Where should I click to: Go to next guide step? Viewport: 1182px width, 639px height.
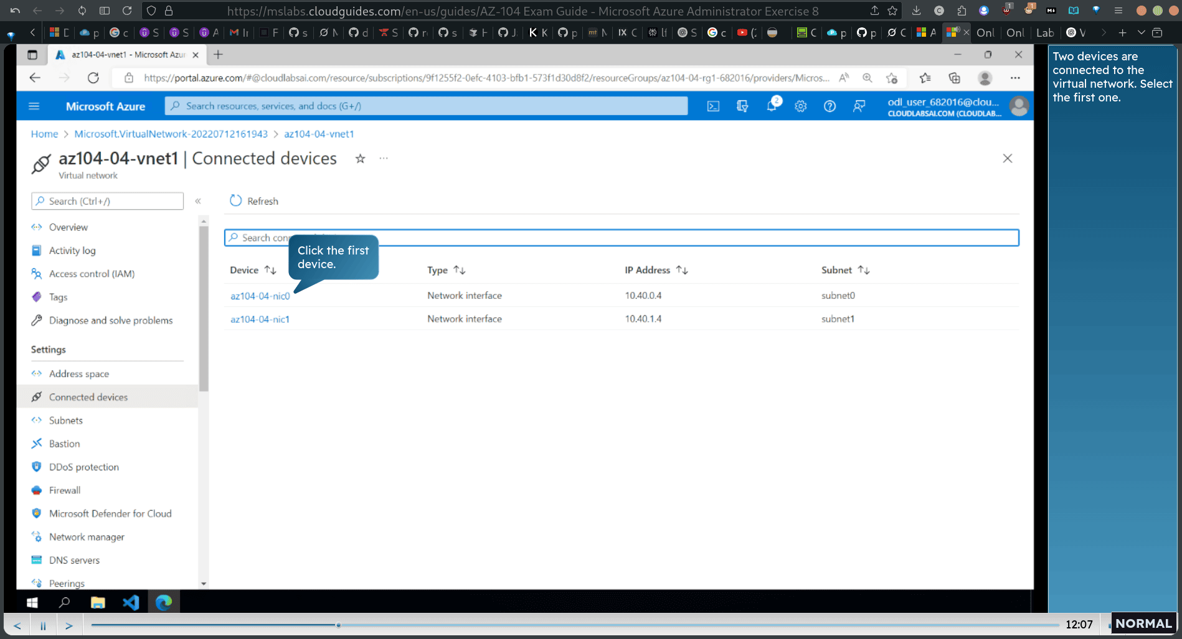[x=69, y=625]
